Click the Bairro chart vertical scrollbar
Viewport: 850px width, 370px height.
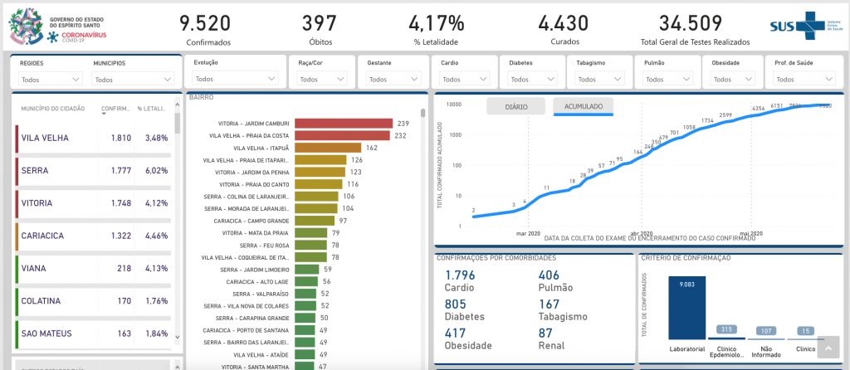(423, 114)
